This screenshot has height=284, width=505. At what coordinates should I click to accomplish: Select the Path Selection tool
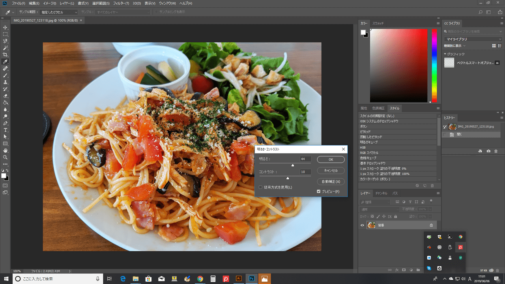[x=6, y=136]
